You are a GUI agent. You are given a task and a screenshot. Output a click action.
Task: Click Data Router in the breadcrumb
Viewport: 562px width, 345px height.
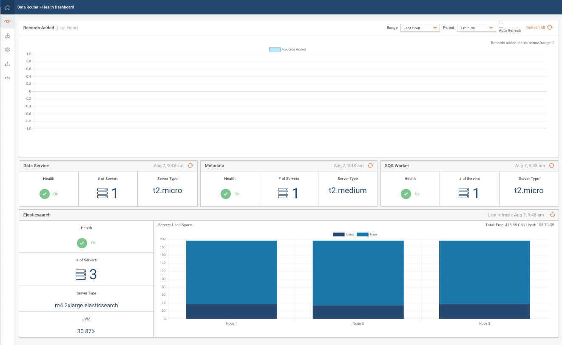click(x=27, y=7)
